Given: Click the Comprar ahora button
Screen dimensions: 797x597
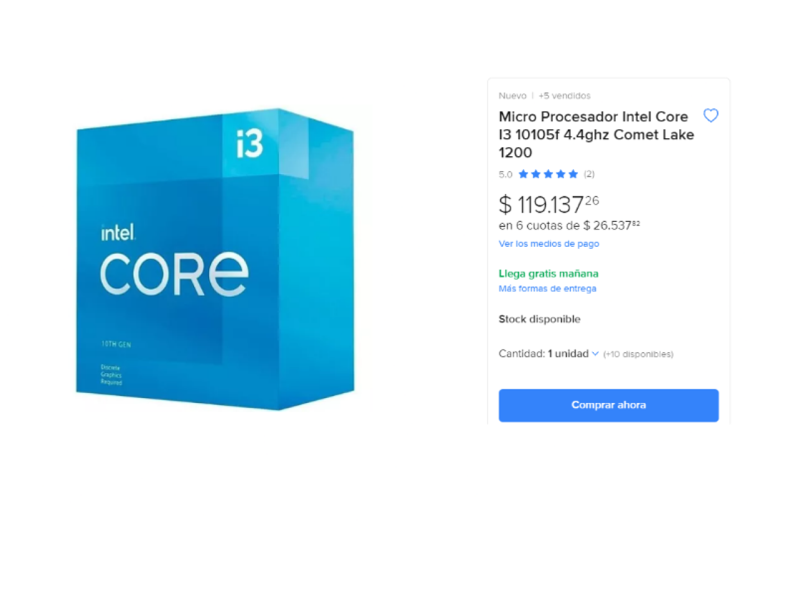Looking at the screenshot, I should [608, 405].
